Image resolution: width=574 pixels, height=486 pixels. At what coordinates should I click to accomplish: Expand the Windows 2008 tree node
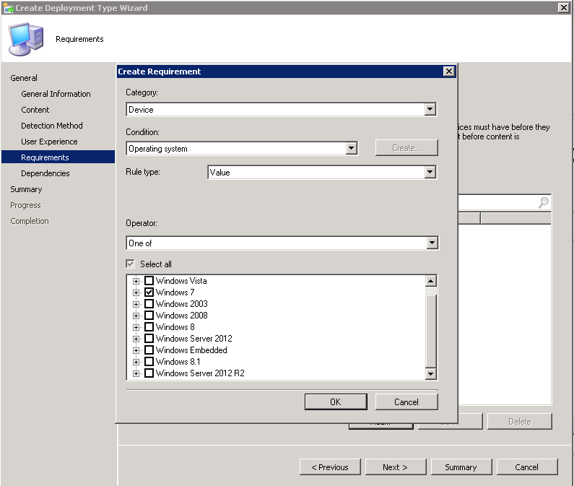(136, 316)
